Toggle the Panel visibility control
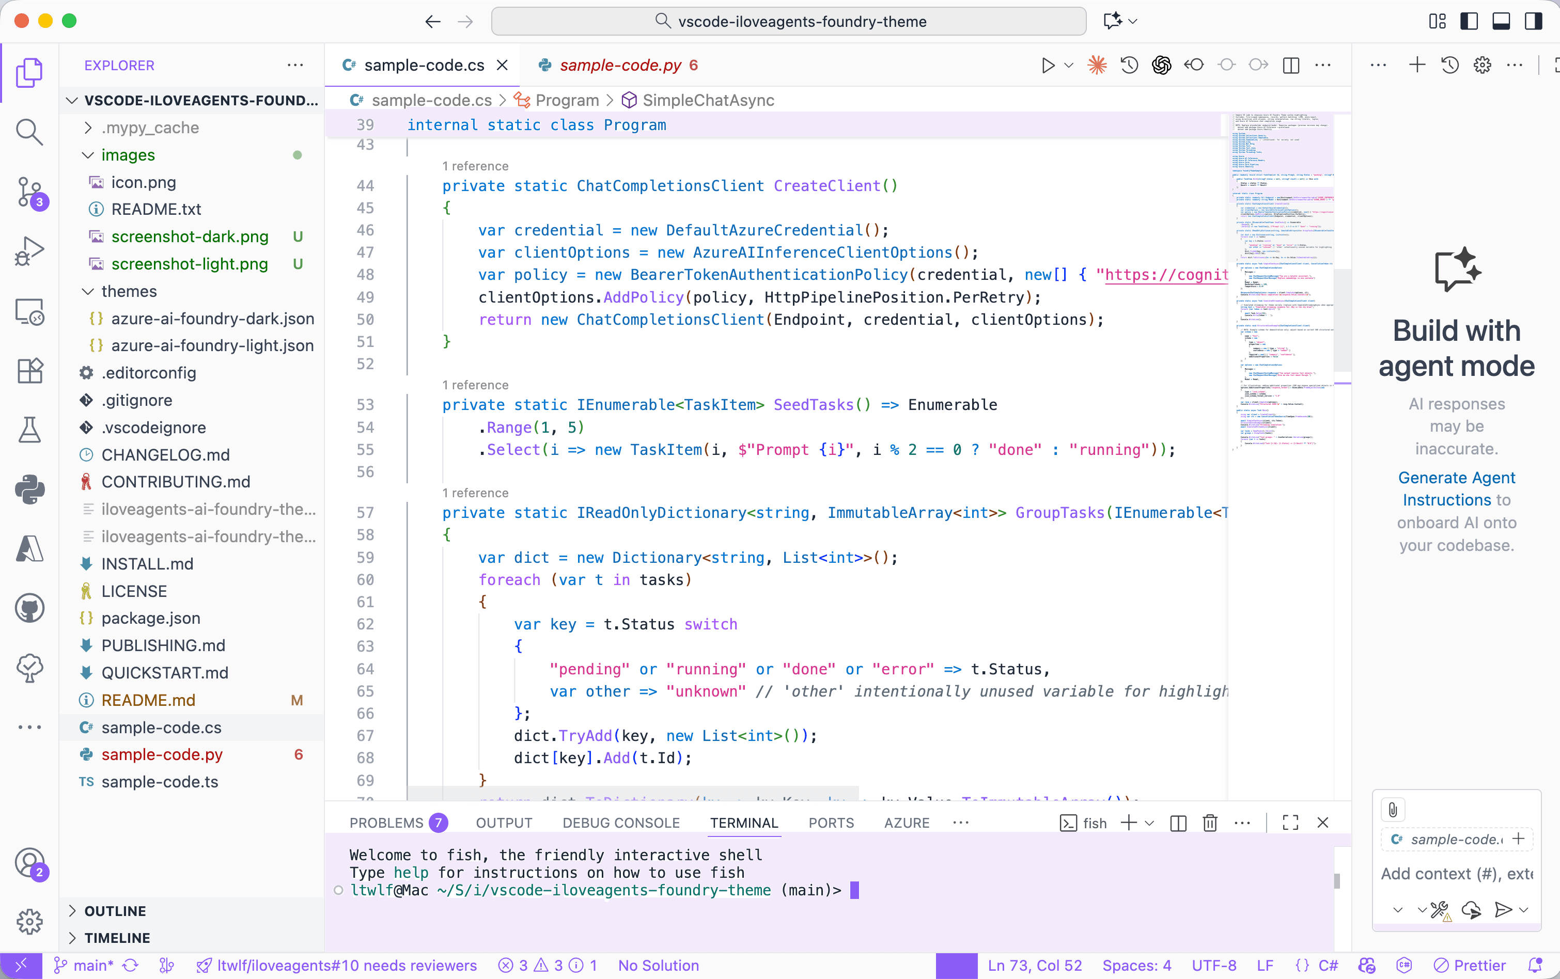Screen dimensions: 1560x979 (1501, 21)
